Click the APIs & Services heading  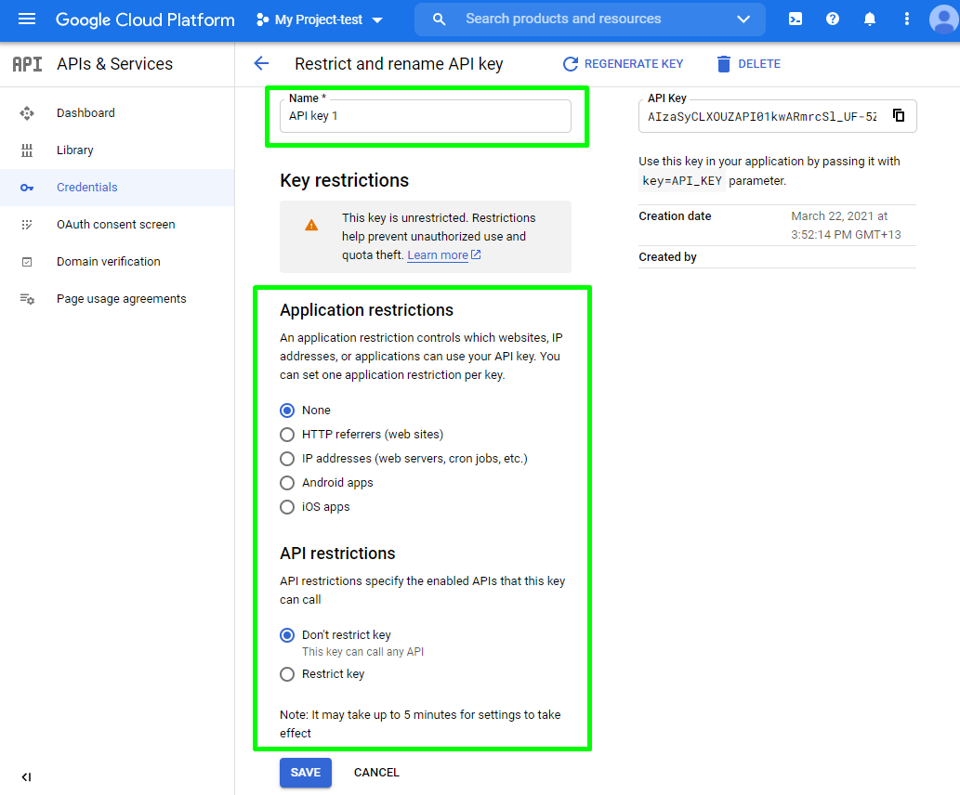[114, 64]
